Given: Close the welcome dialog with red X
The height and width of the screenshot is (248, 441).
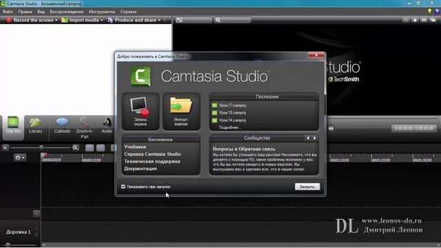Looking at the screenshot, I should (316, 55).
